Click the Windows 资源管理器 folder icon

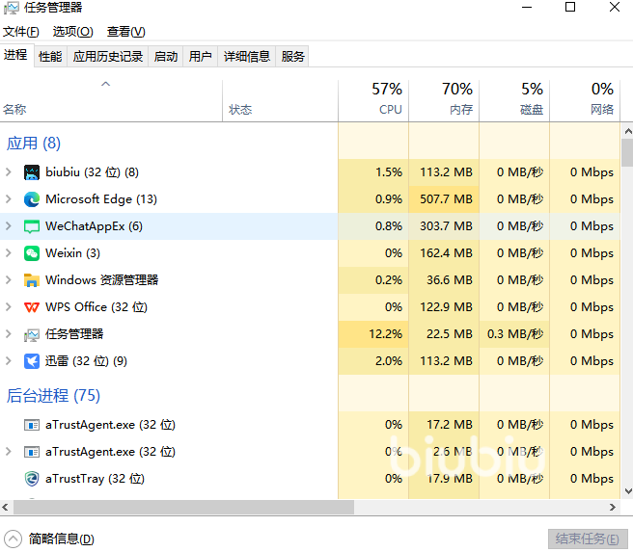[32, 280]
